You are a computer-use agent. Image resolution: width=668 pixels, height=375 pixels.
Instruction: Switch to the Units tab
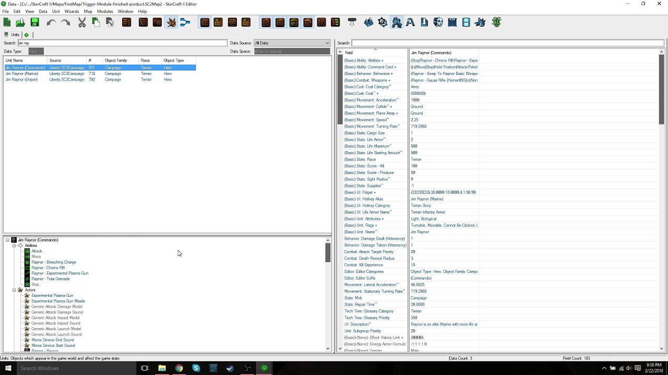coord(13,34)
